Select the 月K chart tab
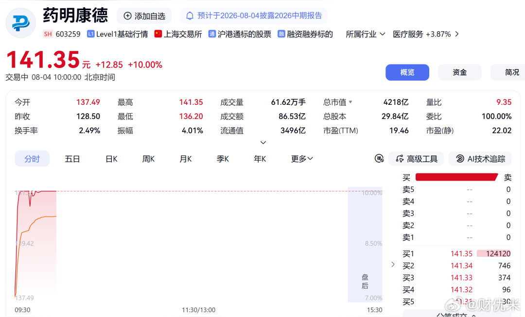This screenshot has width=525, height=317. pyautogui.click(x=186, y=159)
